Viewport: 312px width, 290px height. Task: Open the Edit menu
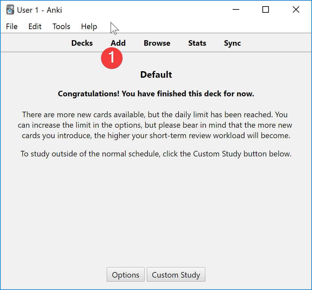[35, 26]
